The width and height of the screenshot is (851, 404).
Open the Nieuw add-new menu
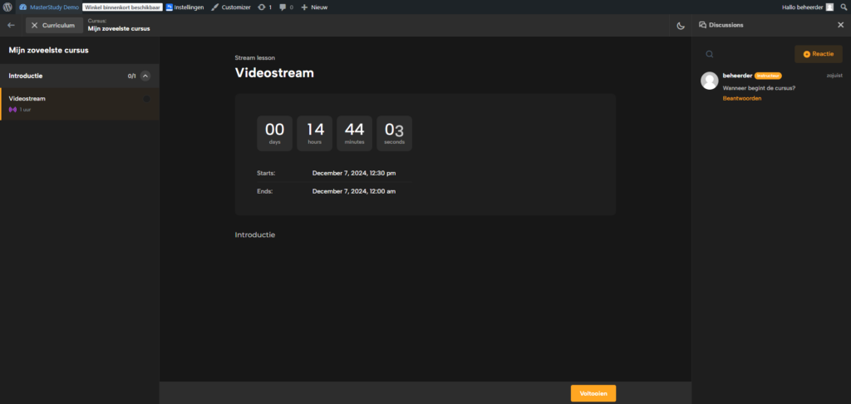pos(314,7)
